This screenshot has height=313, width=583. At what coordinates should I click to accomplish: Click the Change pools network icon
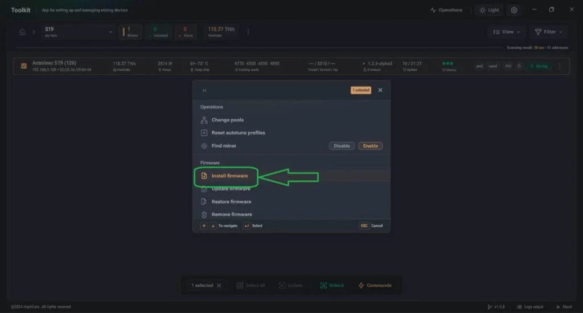pos(204,120)
